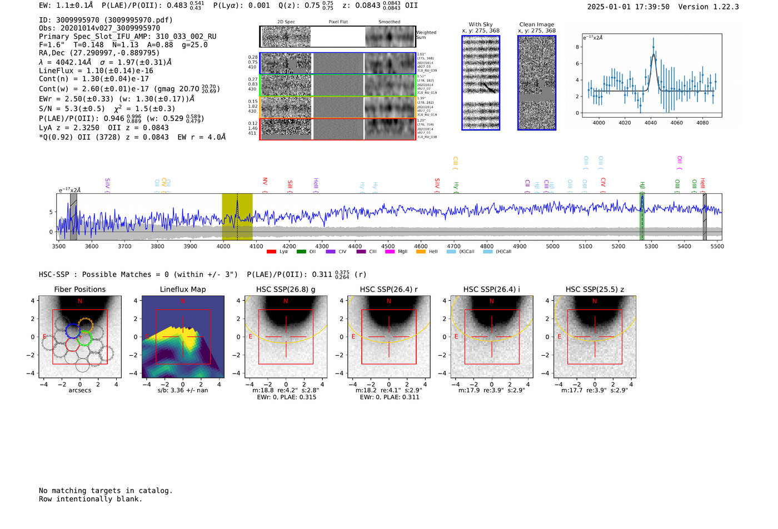Select the orange HeII legend swatch
This screenshot has height=529, width=778.
pyautogui.click(x=421, y=252)
